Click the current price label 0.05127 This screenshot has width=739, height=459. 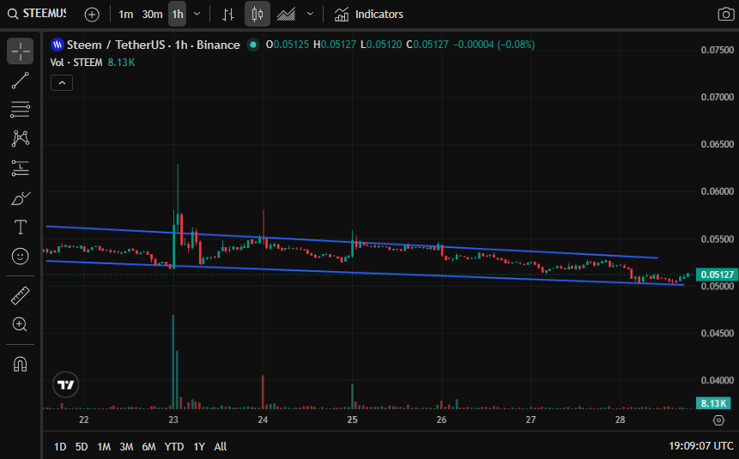point(717,275)
